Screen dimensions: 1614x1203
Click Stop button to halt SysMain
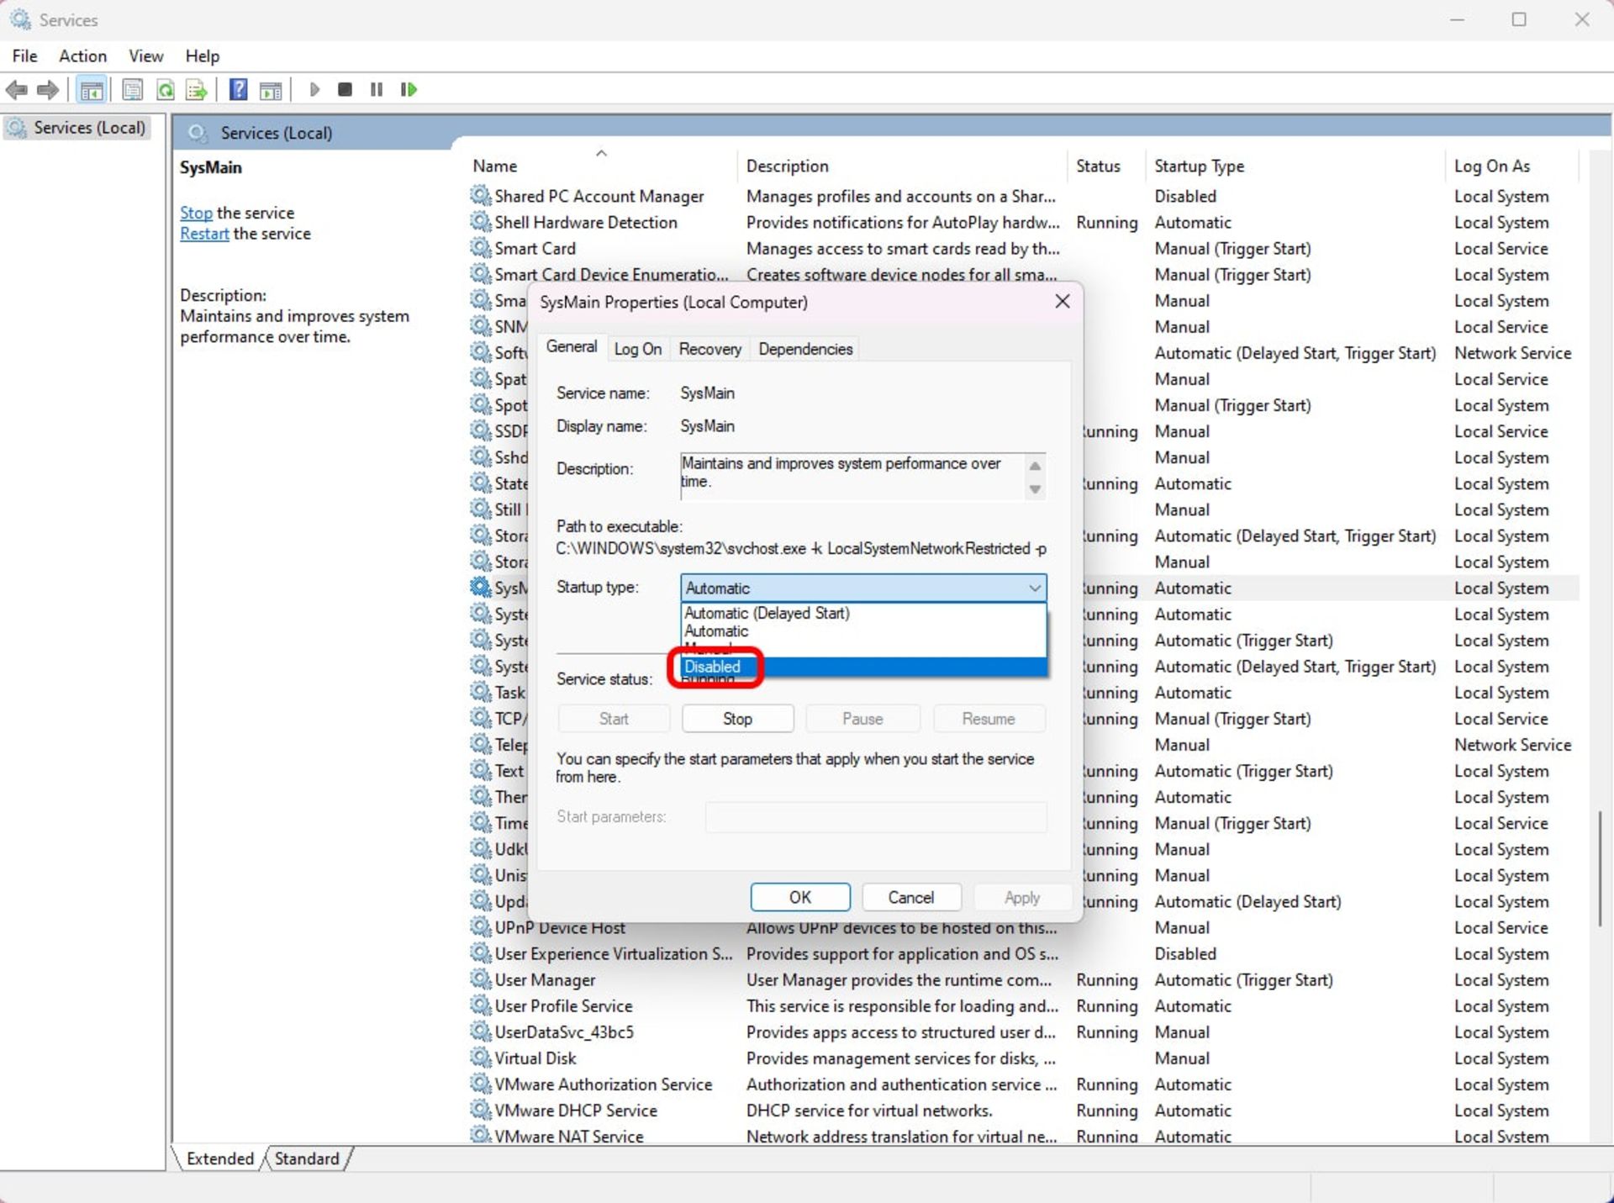coord(736,718)
